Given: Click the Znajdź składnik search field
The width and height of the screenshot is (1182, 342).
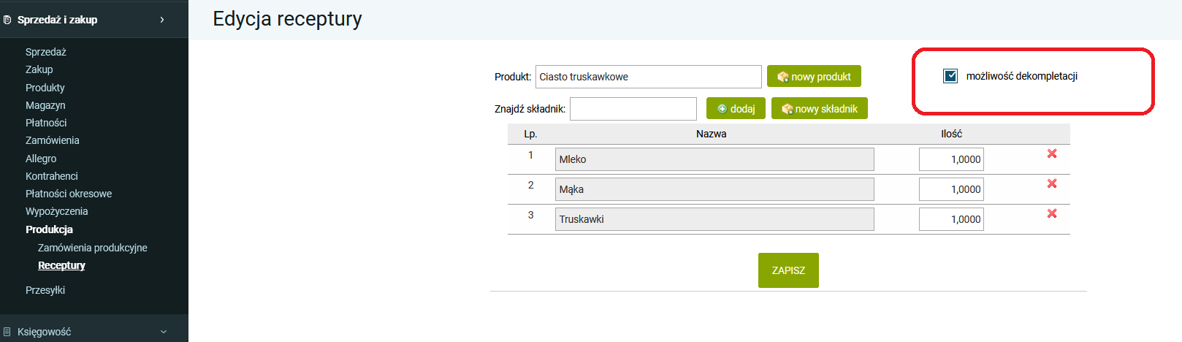Looking at the screenshot, I should pos(633,109).
